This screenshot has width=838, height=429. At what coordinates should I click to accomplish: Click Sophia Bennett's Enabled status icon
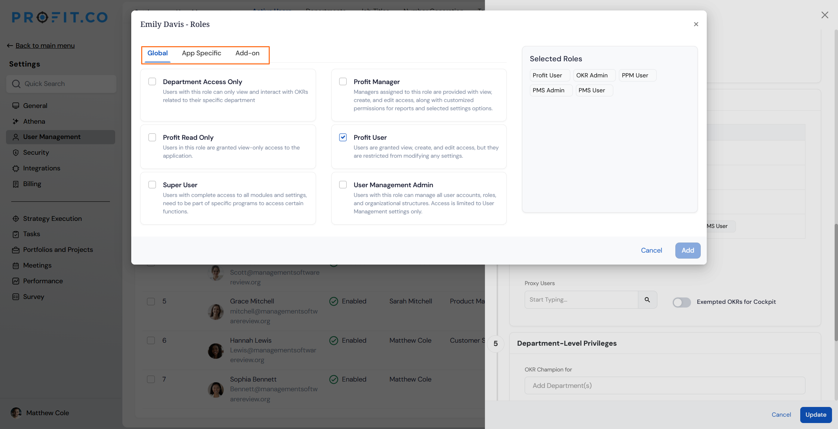point(334,379)
